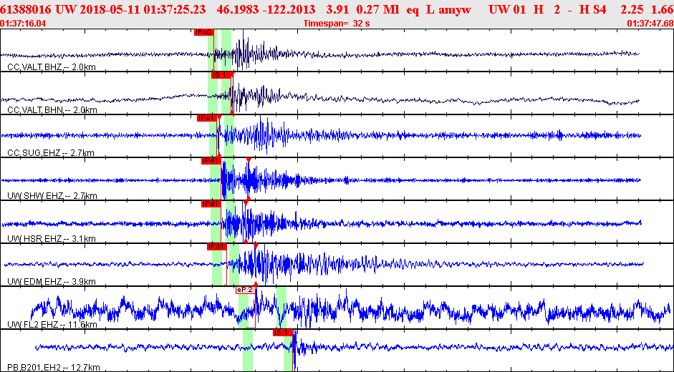
Task: Click red triangle marker atop EDM trace
Action: pyautogui.click(x=256, y=245)
